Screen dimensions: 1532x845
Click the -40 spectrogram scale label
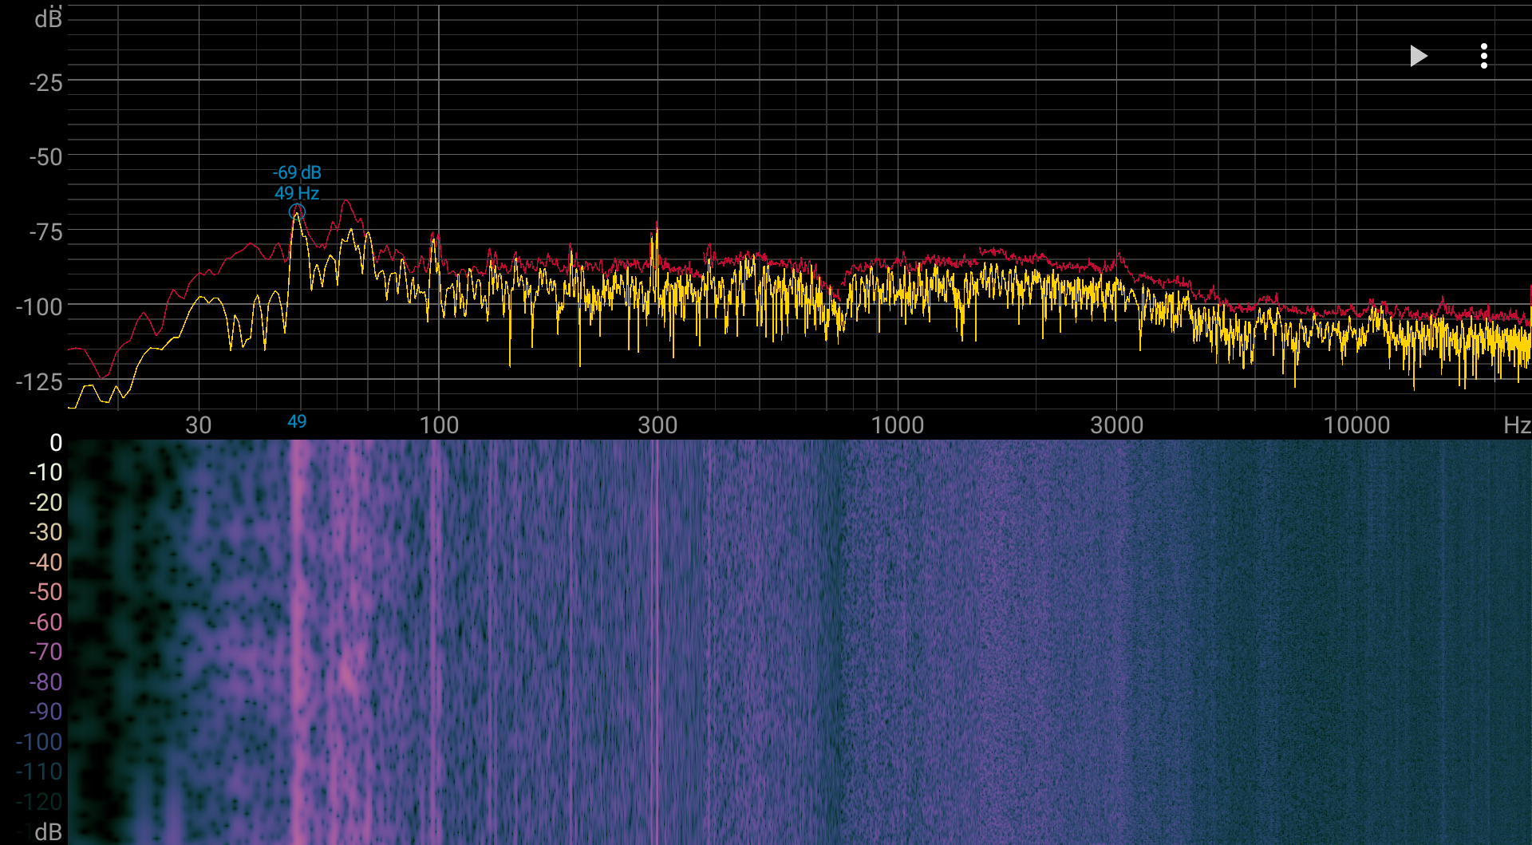tap(45, 563)
